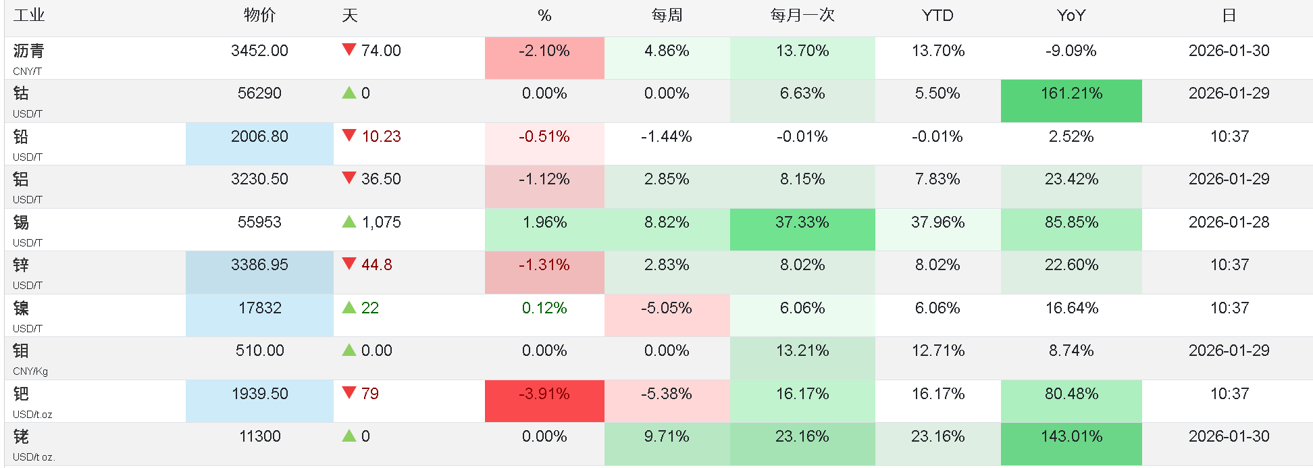
Task: Click the red down arrow for 铅
Action: pyautogui.click(x=349, y=136)
